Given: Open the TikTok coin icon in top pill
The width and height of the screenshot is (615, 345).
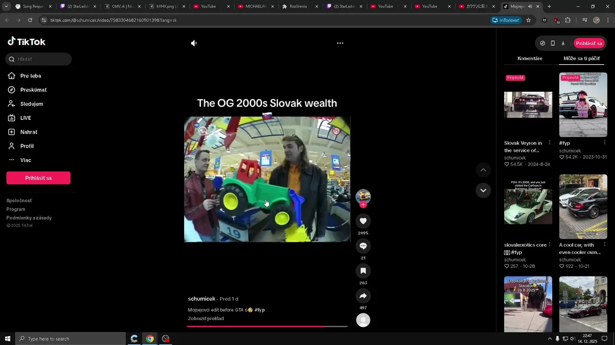Looking at the screenshot, I should (542, 43).
